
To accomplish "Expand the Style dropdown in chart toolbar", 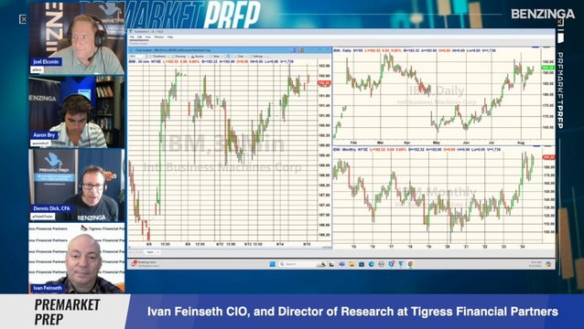I will [x=216, y=56].
